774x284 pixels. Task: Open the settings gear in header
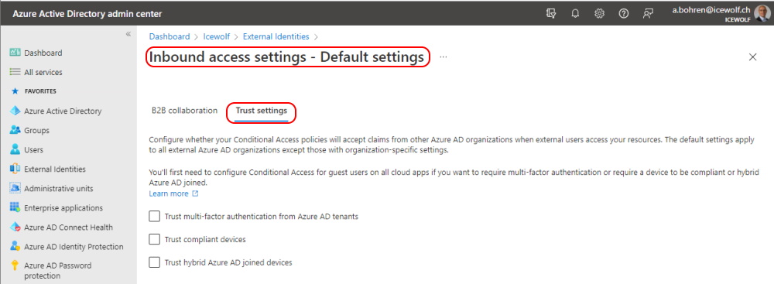tap(599, 14)
